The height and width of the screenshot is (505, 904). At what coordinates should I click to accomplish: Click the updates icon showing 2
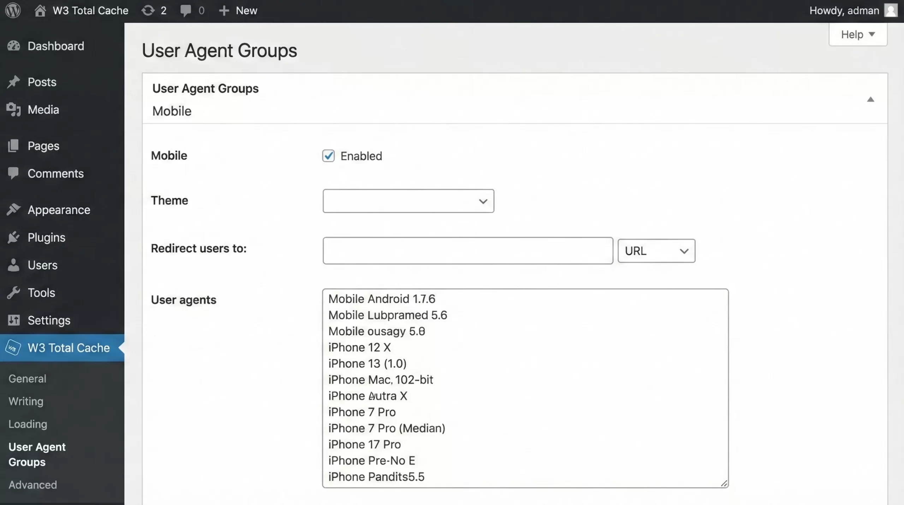[x=149, y=10]
